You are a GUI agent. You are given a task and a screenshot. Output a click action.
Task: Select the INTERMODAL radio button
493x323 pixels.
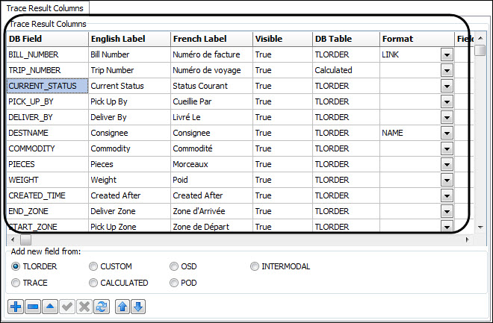[x=255, y=266]
